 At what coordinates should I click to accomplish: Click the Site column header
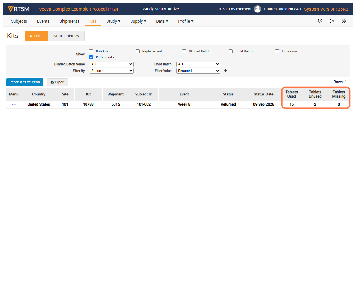[x=65, y=94]
